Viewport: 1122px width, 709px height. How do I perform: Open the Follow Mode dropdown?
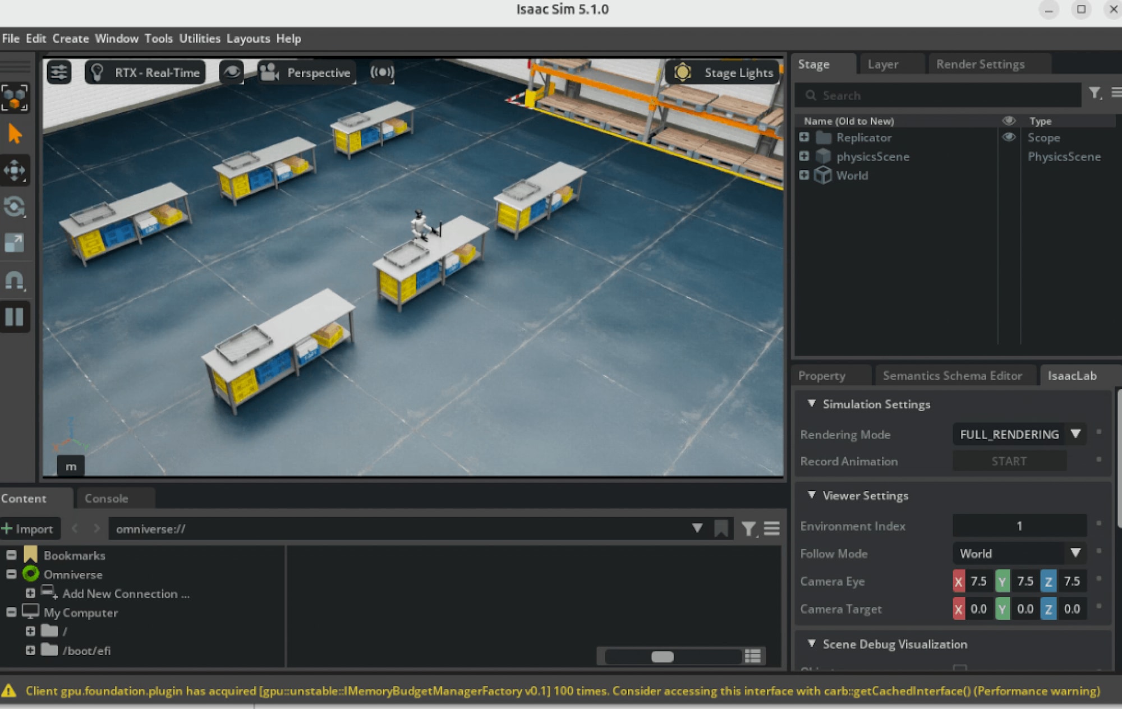point(1075,553)
